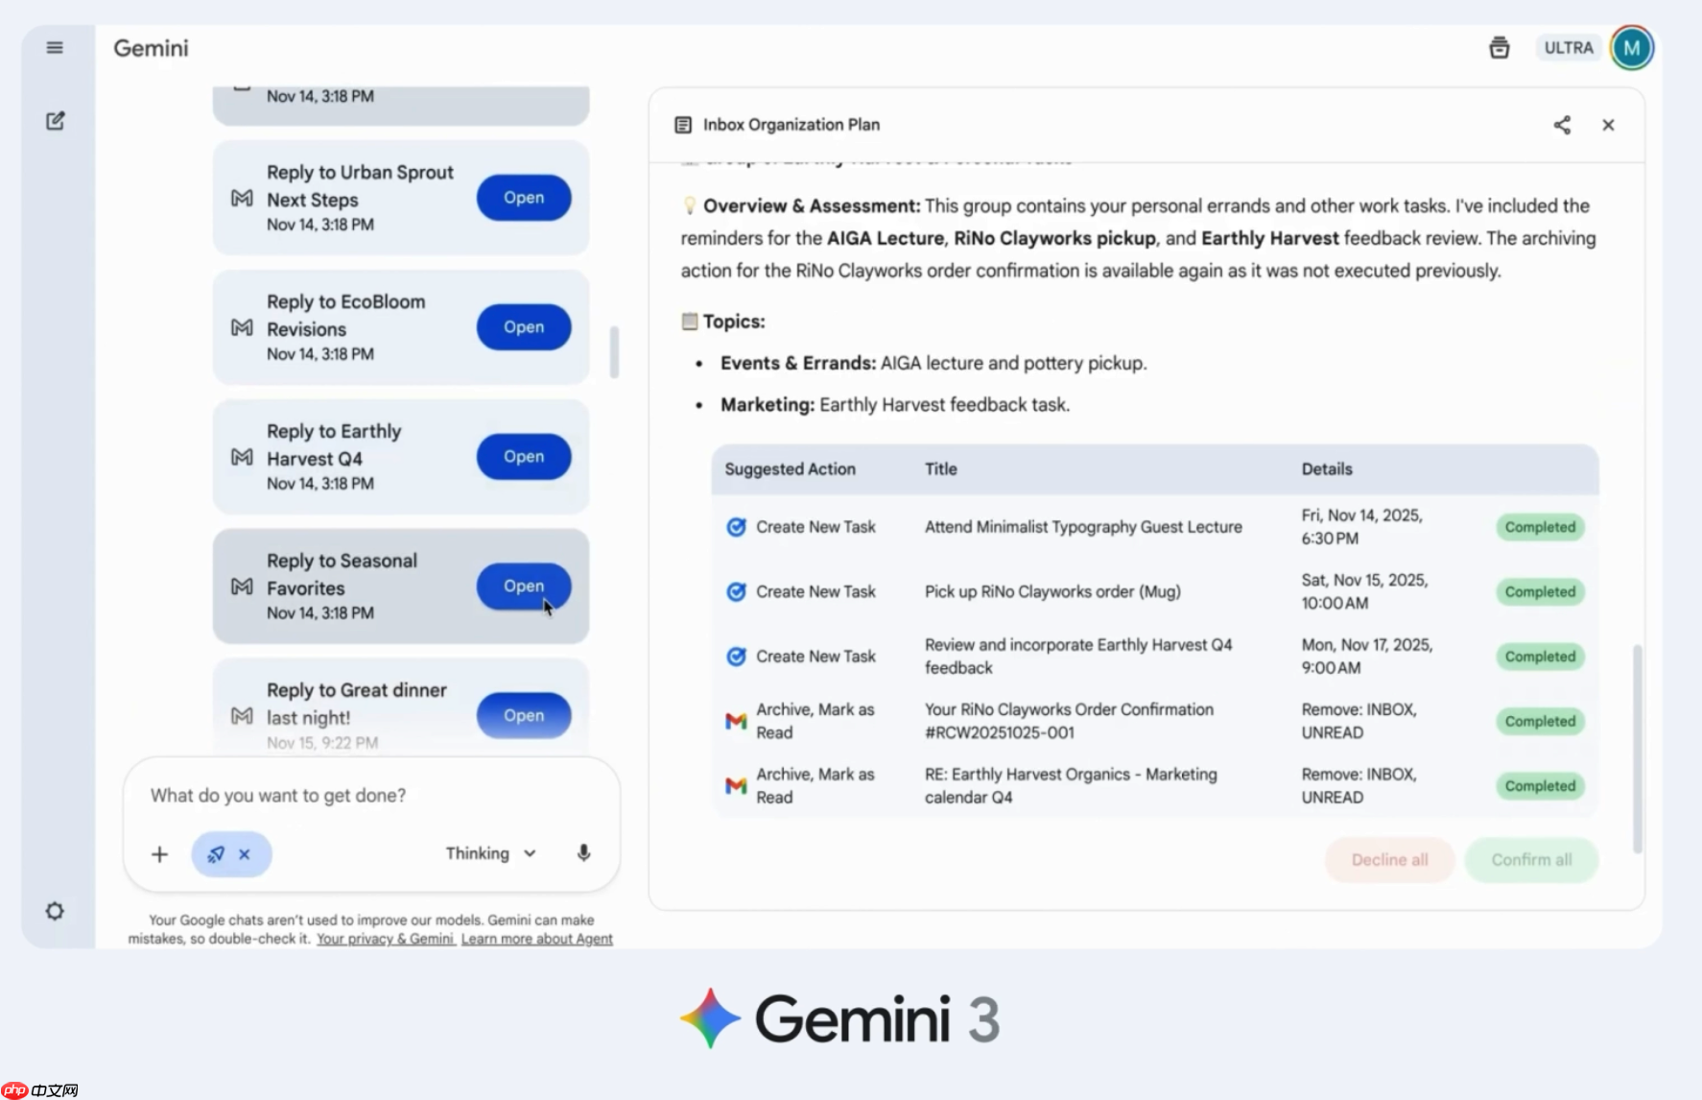Click the profile avatar M
The image size is (1702, 1100).
pos(1631,47)
